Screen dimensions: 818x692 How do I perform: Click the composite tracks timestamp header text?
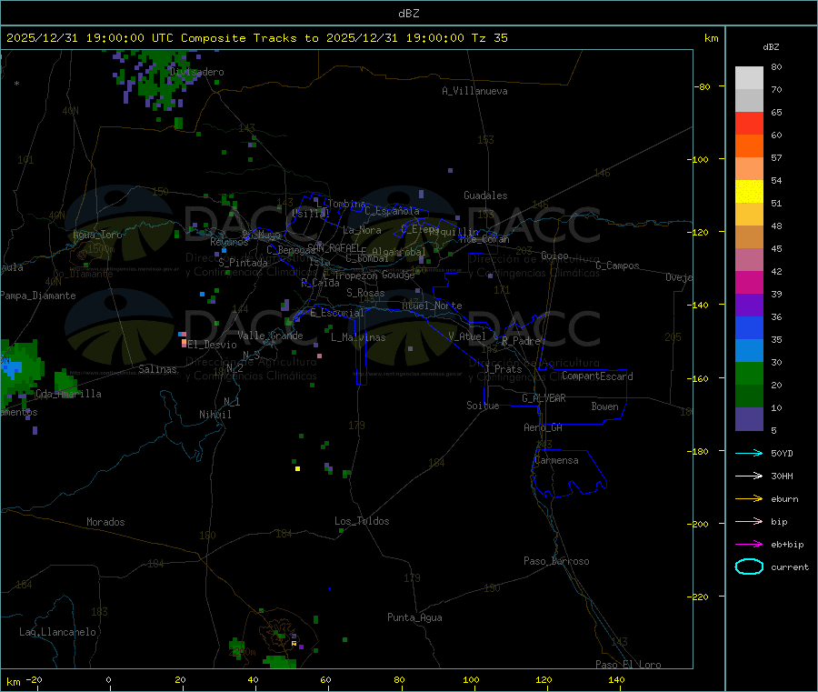257,38
